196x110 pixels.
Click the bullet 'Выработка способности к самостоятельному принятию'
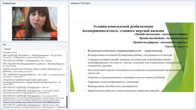tap(124, 91)
